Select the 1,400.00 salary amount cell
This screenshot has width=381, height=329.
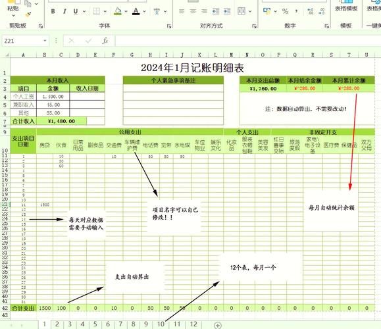tap(53, 97)
